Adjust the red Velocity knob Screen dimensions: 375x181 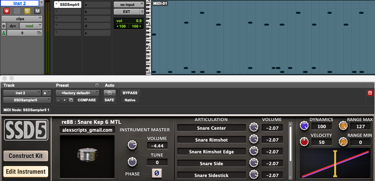pos(304,142)
